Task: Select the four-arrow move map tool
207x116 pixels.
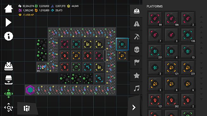Action: tap(9, 93)
